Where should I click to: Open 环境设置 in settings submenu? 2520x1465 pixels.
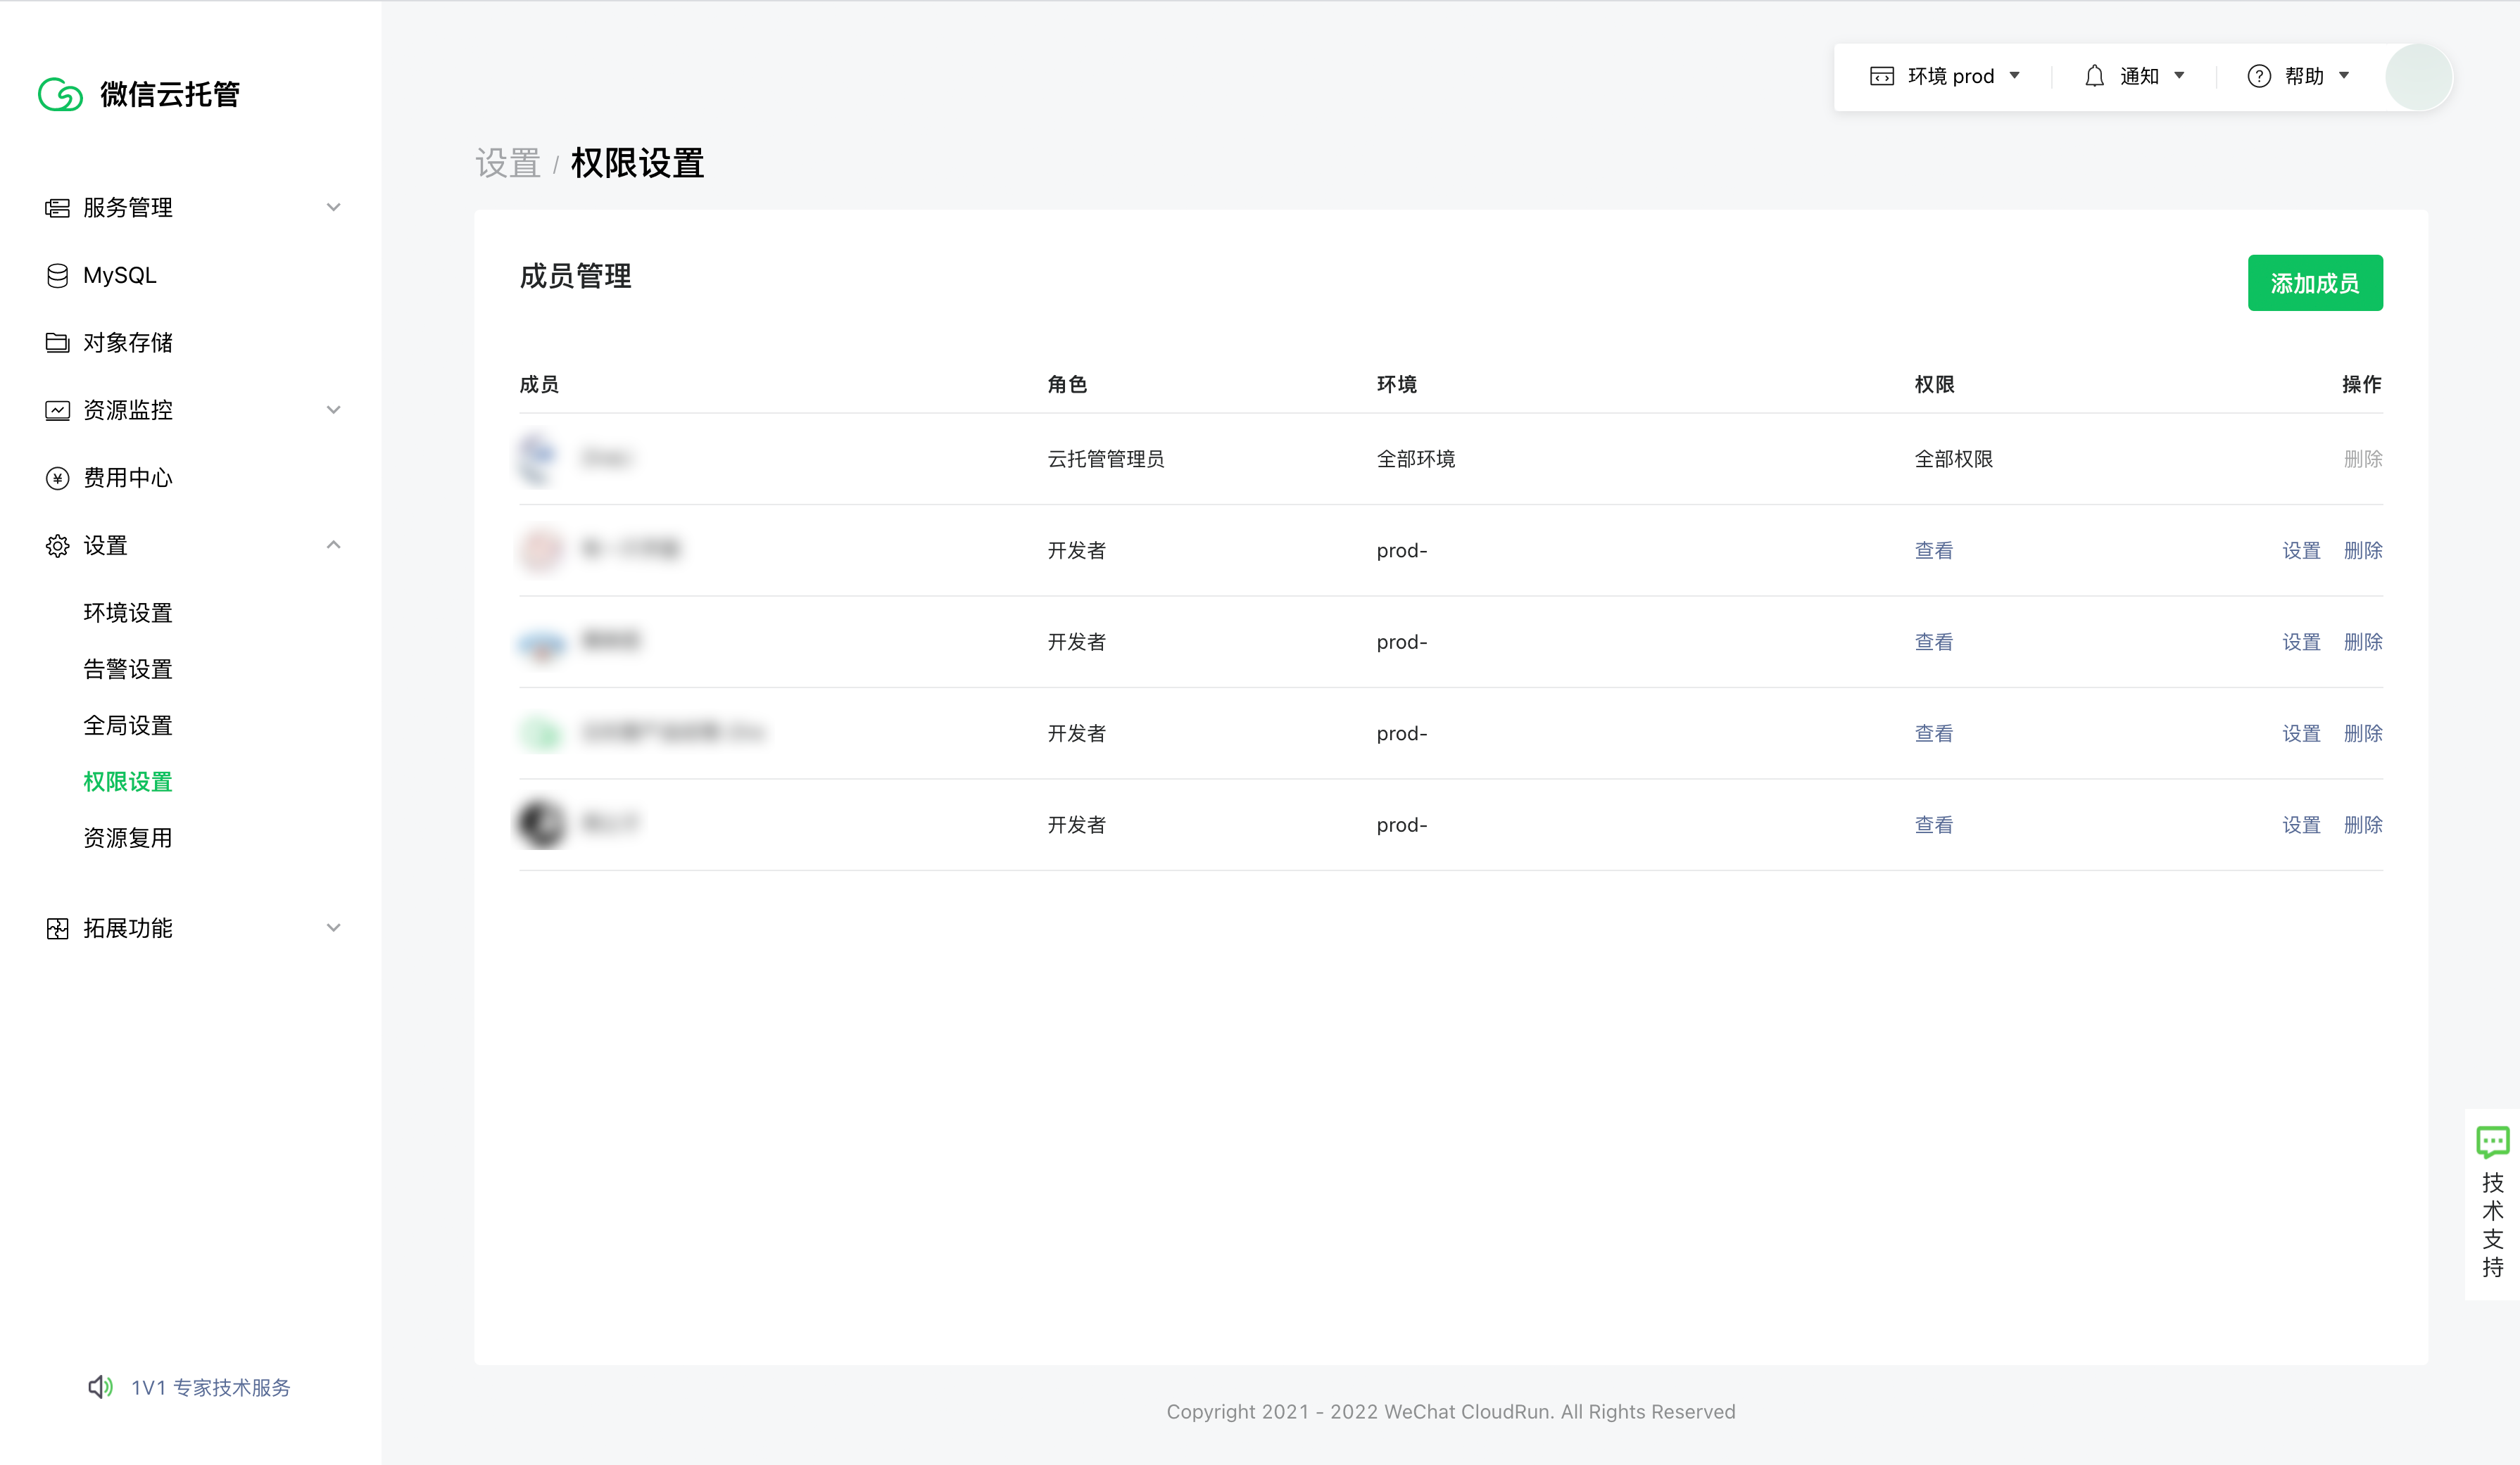coord(128,613)
